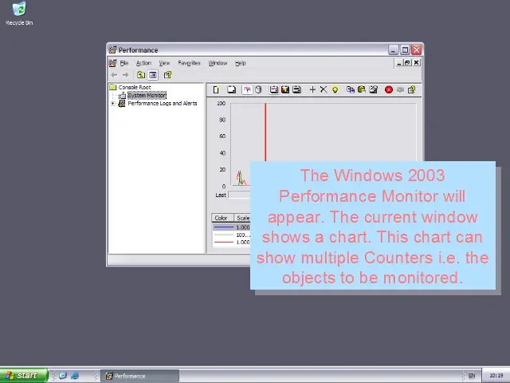This screenshot has width=510, height=383.
Task: Select the green counter row
Action: click(x=231, y=235)
